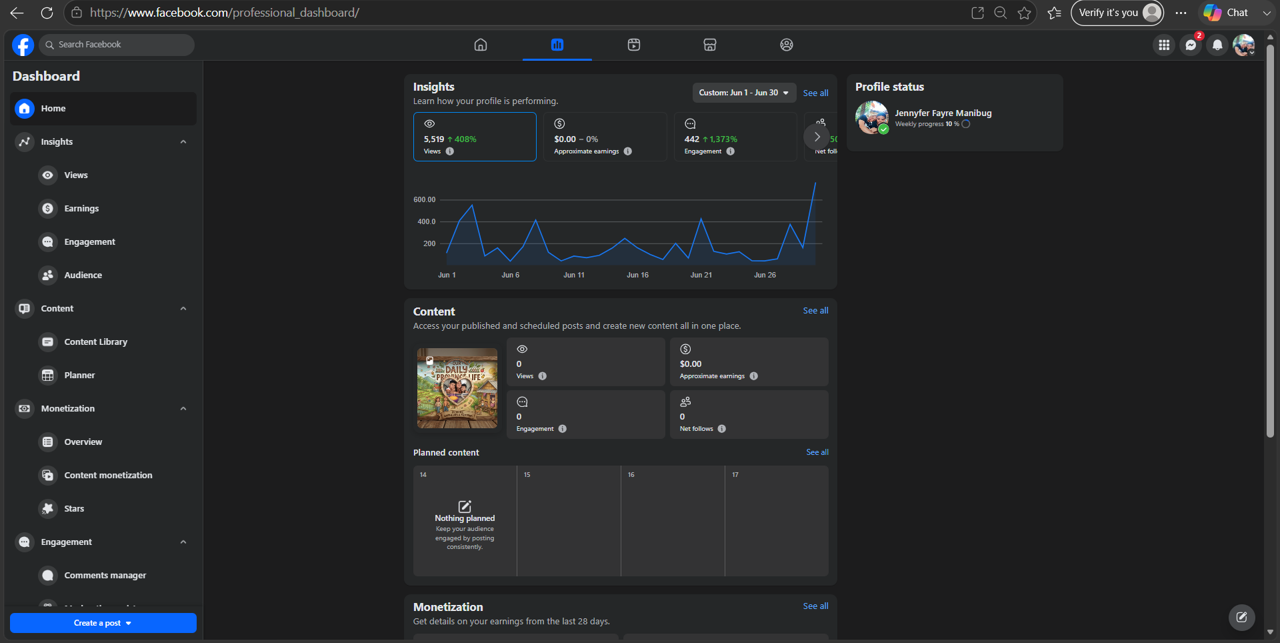This screenshot has height=643, width=1280.
Task: Collapse the Engagement sidebar section
Action: click(183, 542)
